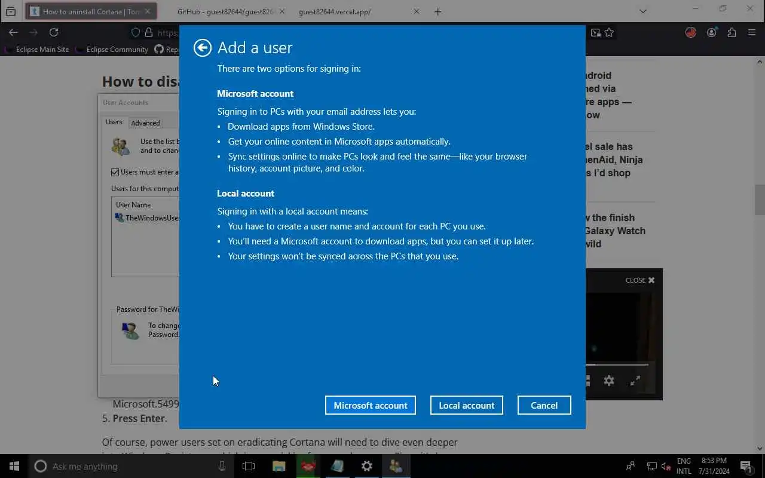Expand video player to fullscreen
Screen dimensions: 765x478
click(x=635, y=381)
